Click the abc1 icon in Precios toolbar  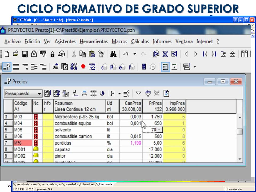[x=47, y=93]
